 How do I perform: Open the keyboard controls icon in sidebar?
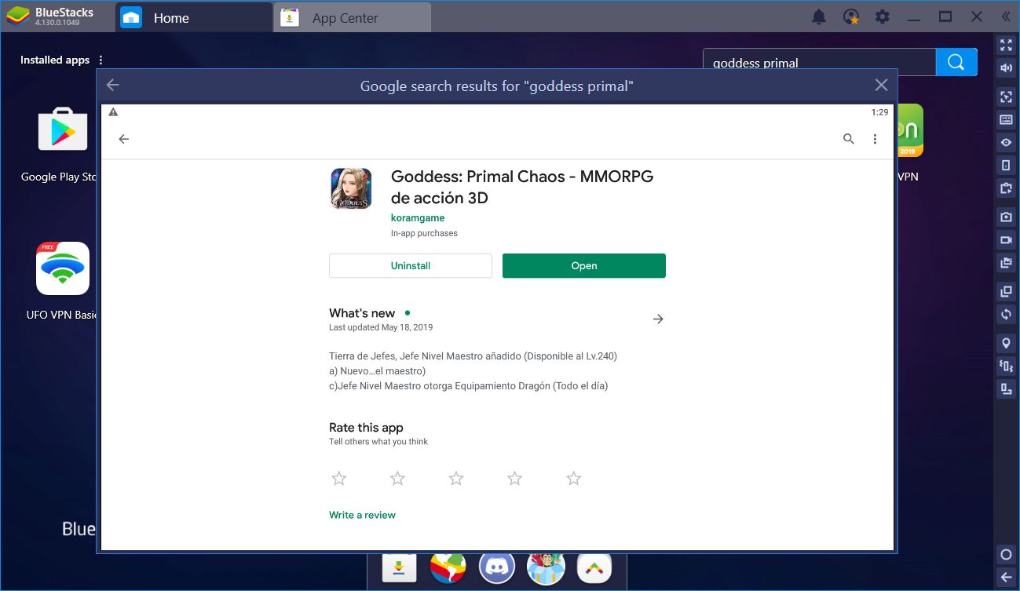coord(1006,120)
